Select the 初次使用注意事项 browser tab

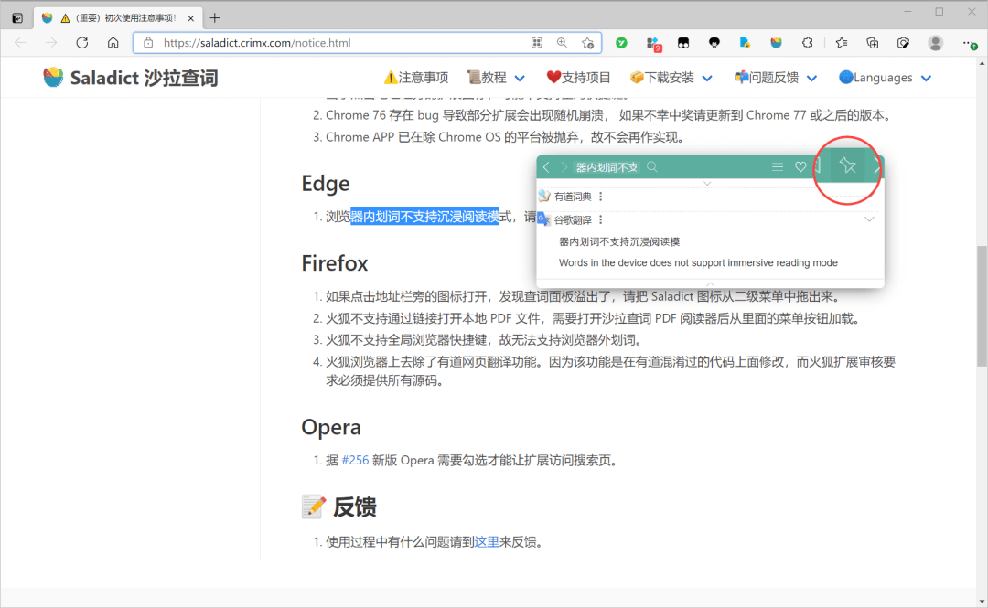point(118,17)
